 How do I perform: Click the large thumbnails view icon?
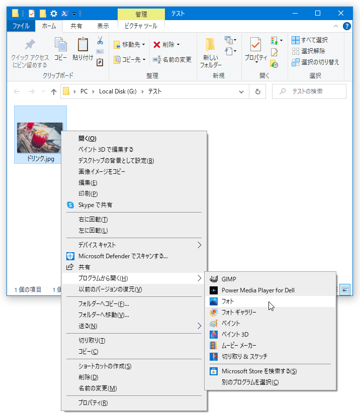[345, 289]
